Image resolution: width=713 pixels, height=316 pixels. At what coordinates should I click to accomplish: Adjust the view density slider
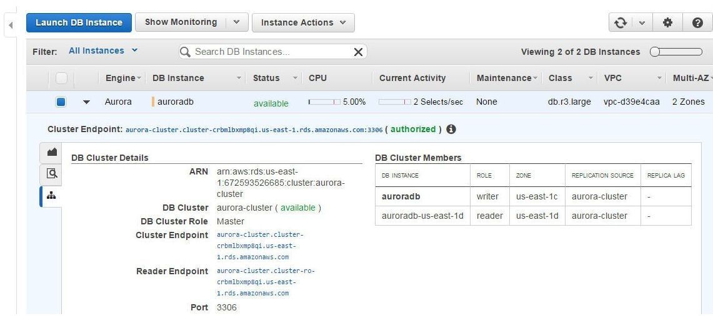[676, 52]
